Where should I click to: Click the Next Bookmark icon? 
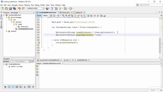[x=81, y=16]
